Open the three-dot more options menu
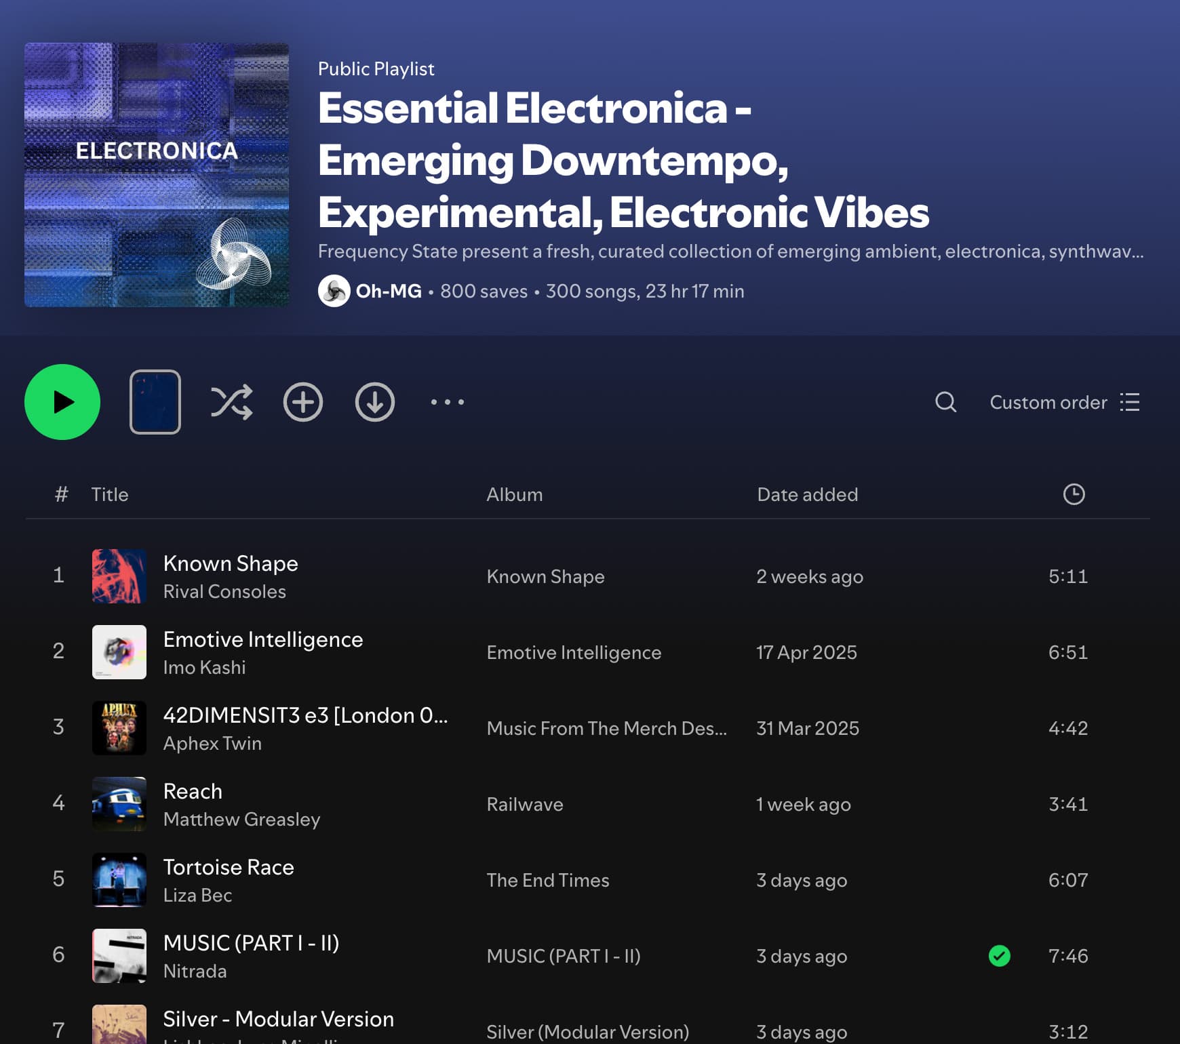1180x1044 pixels. coord(448,402)
